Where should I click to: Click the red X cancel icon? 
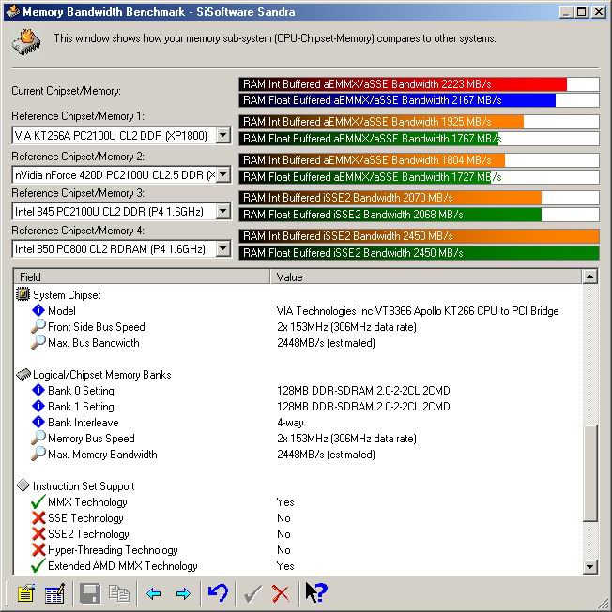tap(280, 592)
